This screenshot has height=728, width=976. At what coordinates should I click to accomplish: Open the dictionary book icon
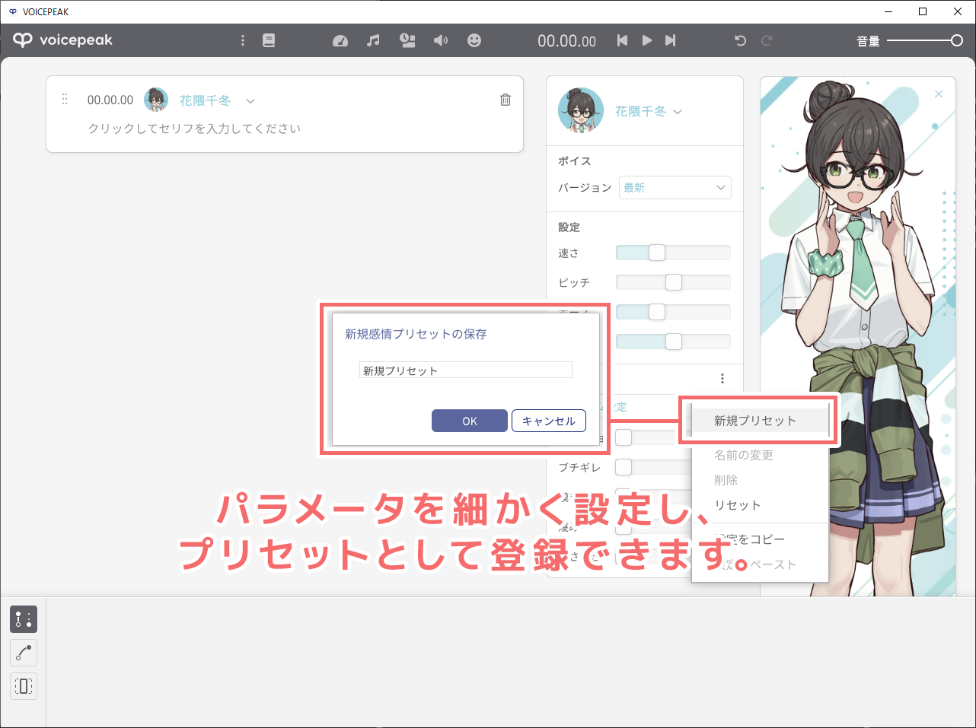pyautogui.click(x=269, y=40)
